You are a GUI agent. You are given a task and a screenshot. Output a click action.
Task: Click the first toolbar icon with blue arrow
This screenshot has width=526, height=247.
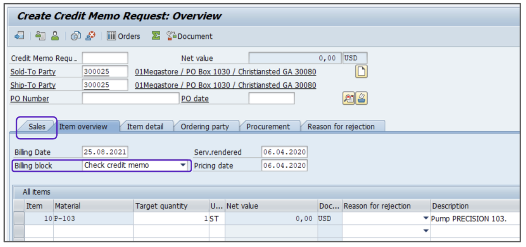point(19,36)
